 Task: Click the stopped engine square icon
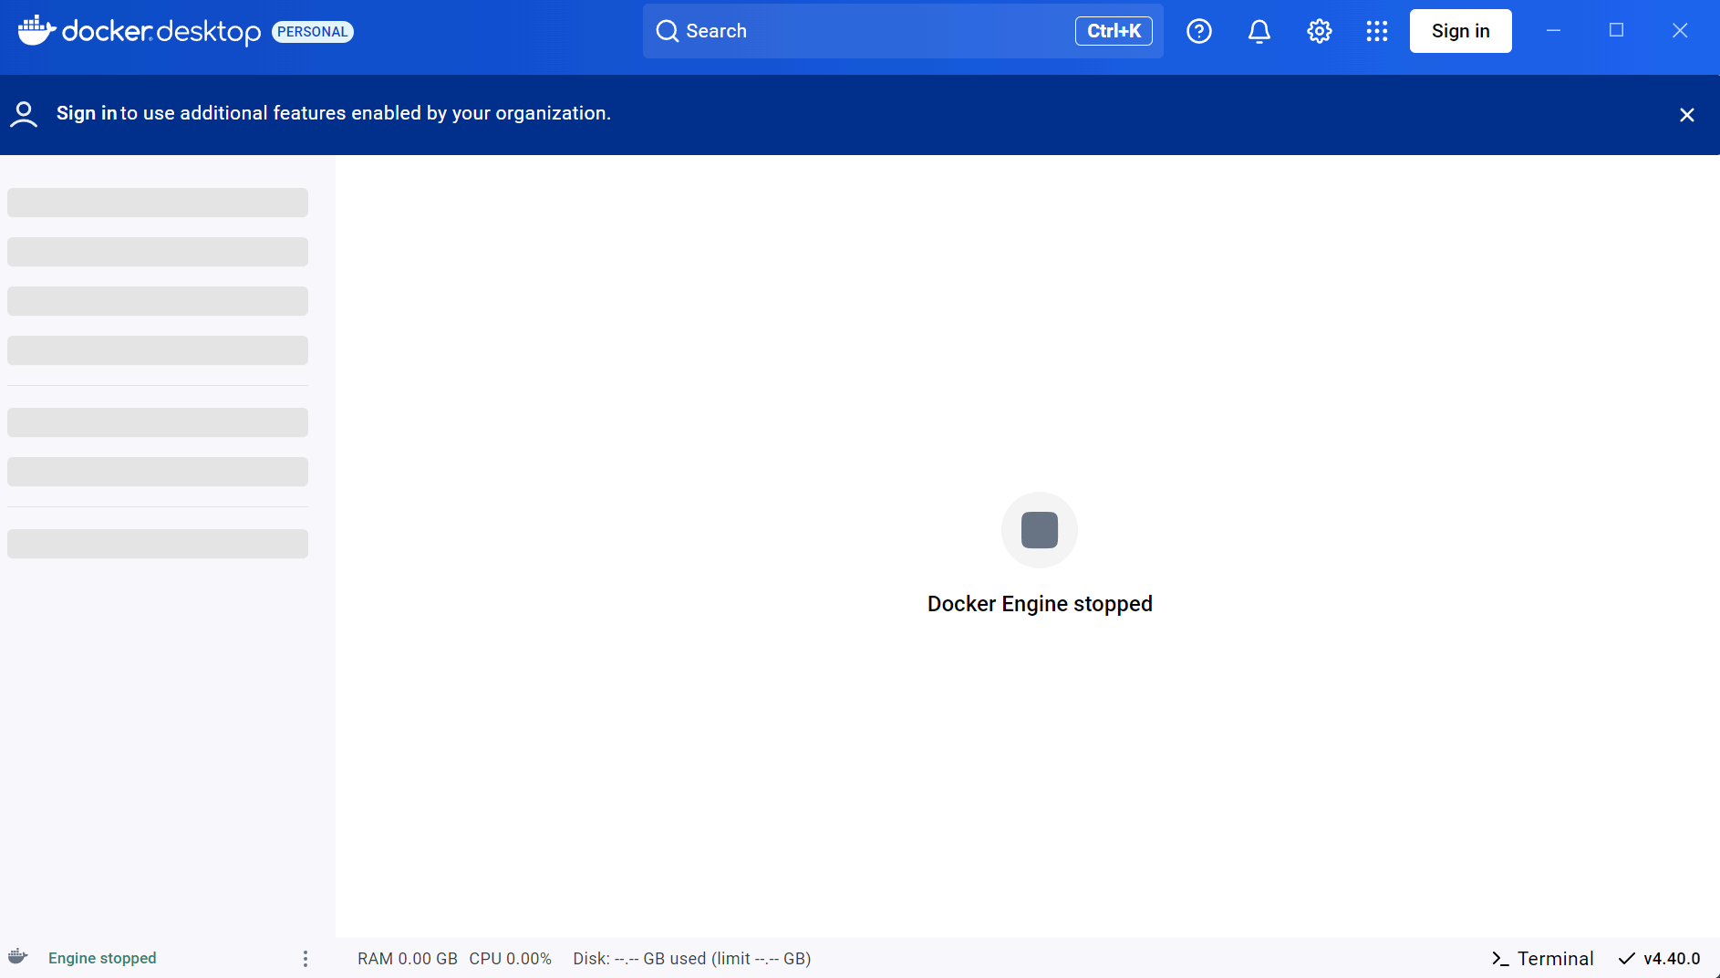point(1040,530)
